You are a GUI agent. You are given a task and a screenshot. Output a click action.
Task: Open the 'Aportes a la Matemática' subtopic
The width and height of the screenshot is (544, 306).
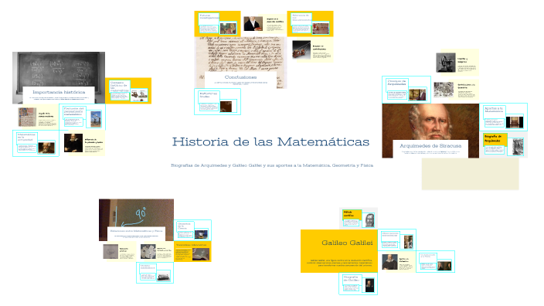[x=503, y=116]
